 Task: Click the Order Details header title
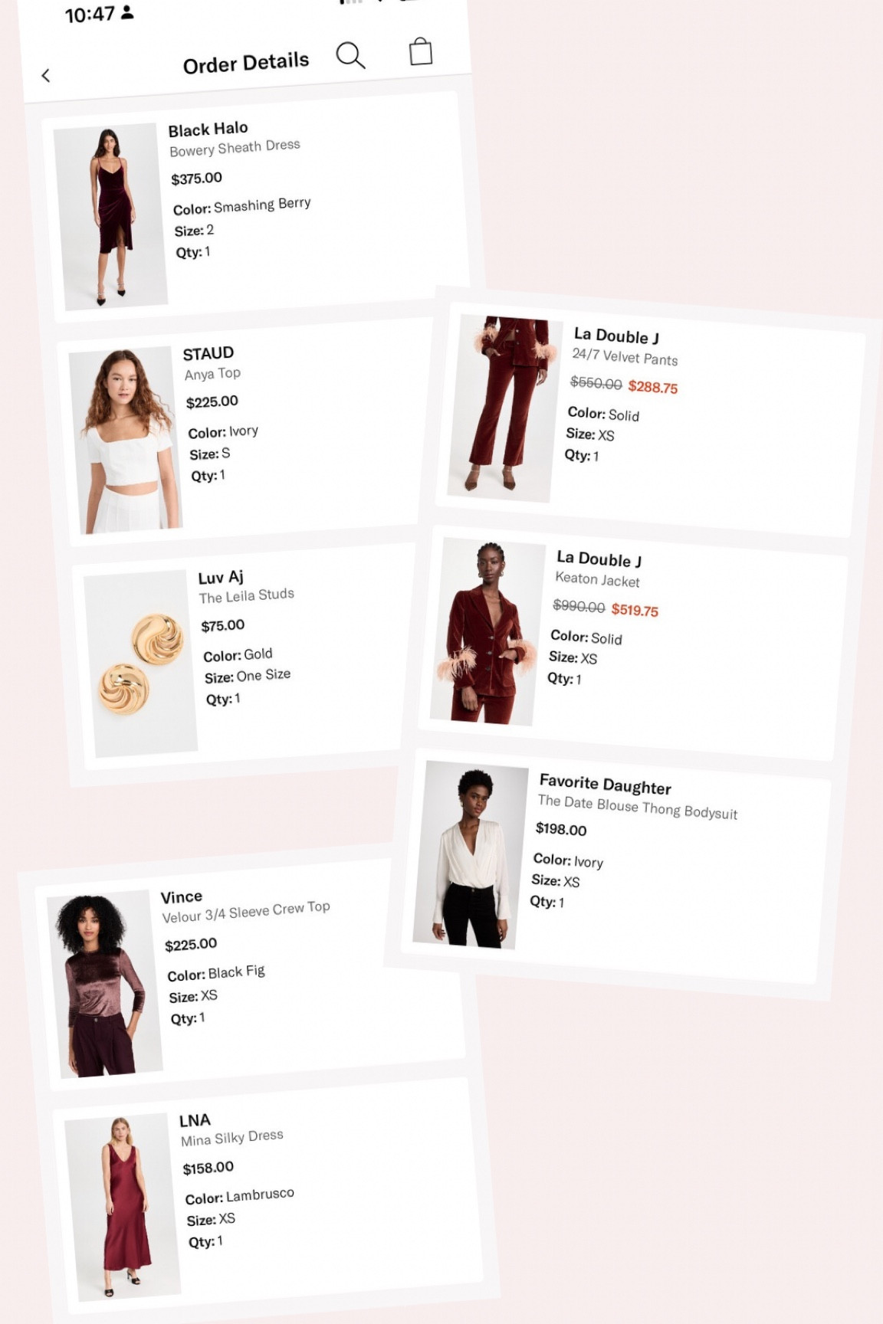(246, 63)
